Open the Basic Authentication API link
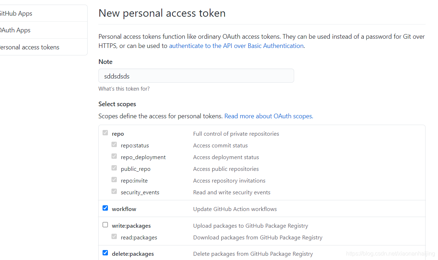438x260 pixels. 236,46
